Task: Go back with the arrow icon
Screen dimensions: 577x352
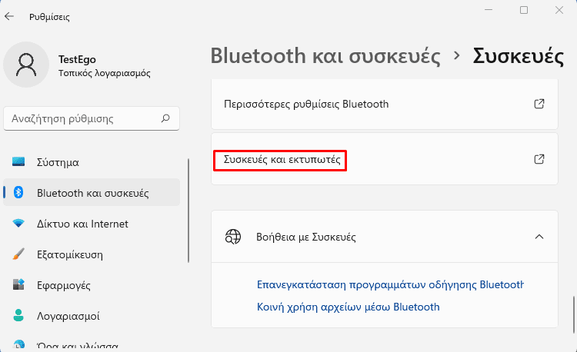Action: 9,16
